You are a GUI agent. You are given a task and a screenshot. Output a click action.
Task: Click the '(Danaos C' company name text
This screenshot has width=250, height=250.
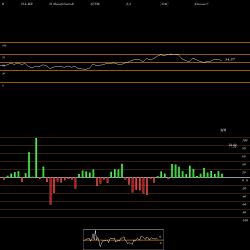point(201,4)
